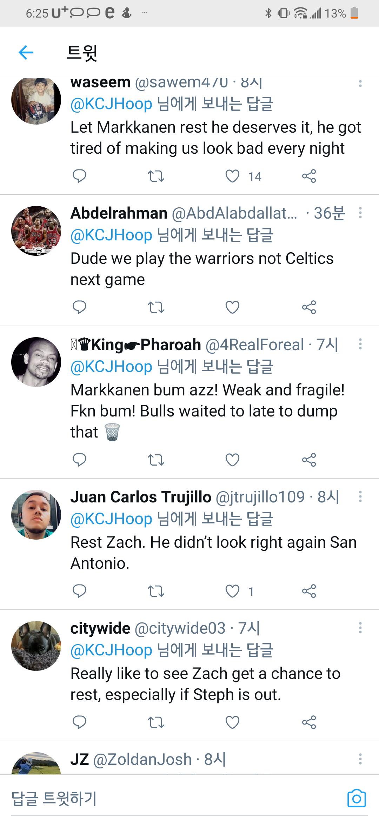Open citywide's dog avatar
The image size is (379, 821).
36,646
